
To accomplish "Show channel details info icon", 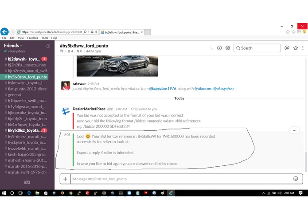I will 219,48.
